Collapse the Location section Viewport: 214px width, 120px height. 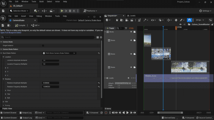click(3, 57)
